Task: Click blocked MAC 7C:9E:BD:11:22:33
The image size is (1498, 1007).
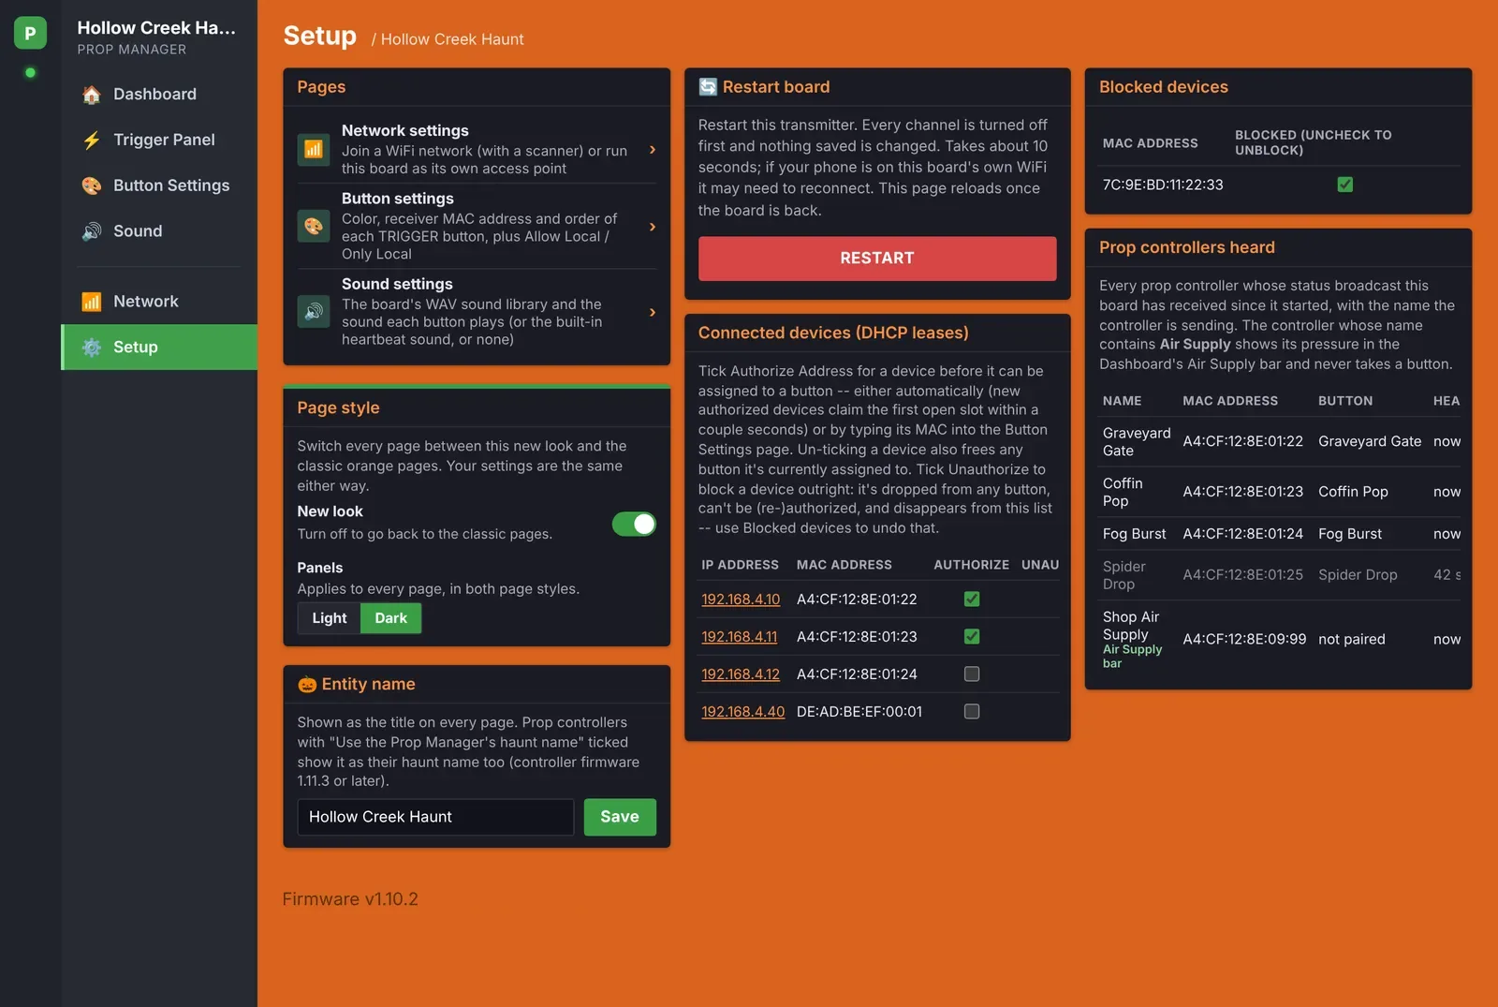Action: click(x=1163, y=185)
